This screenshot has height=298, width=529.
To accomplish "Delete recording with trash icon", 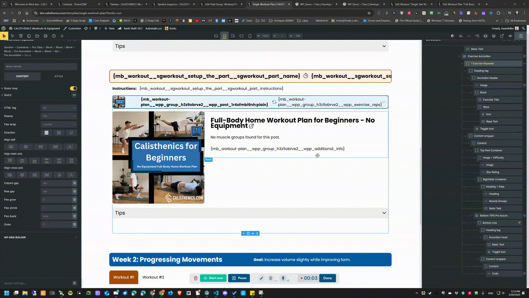I will pos(196,278).
